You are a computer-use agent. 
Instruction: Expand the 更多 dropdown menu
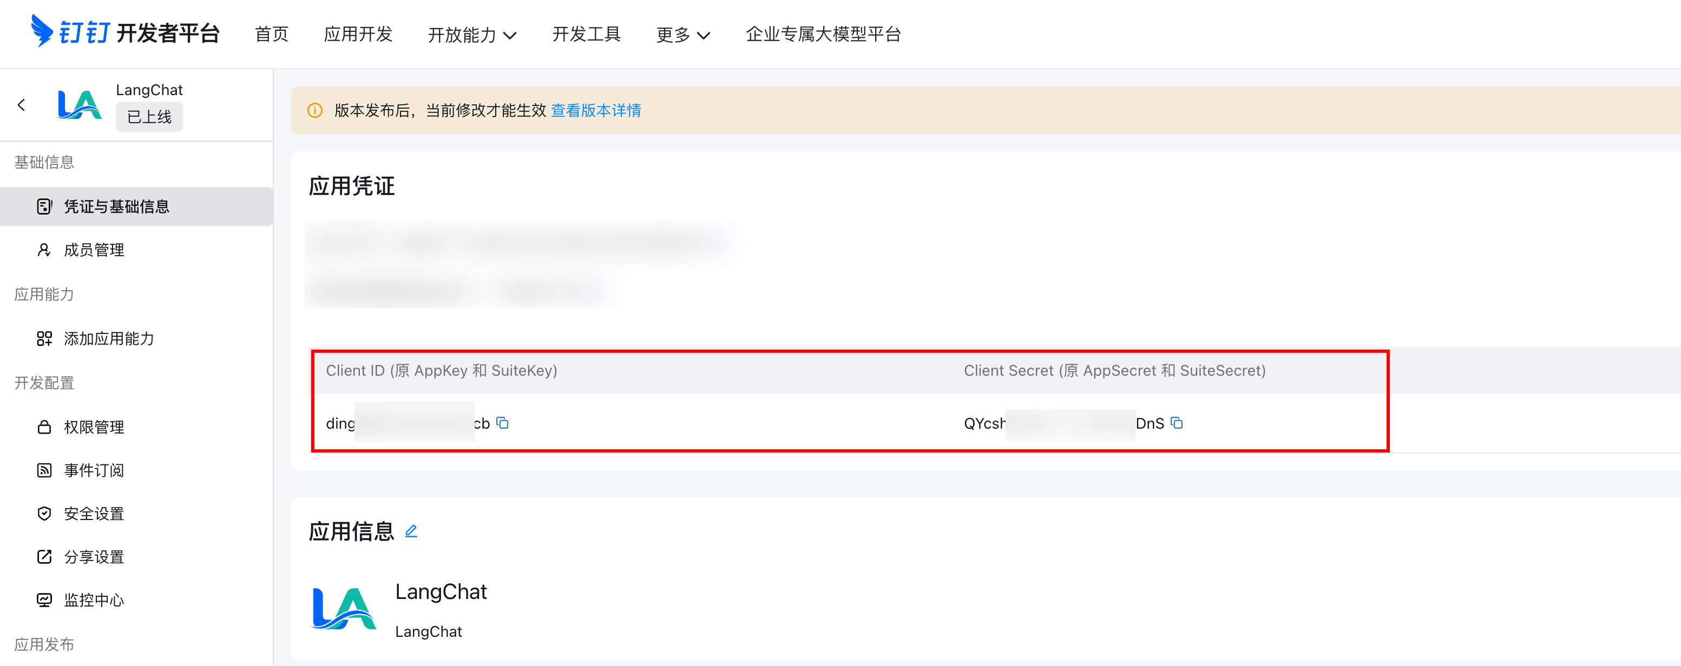tap(682, 35)
